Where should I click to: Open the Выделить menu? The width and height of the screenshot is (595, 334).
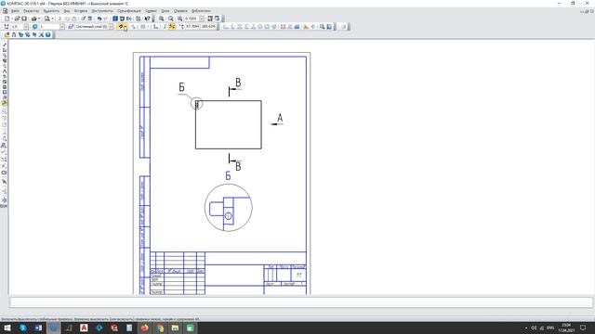click(51, 11)
